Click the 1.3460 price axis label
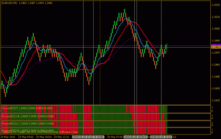 coord(216,65)
